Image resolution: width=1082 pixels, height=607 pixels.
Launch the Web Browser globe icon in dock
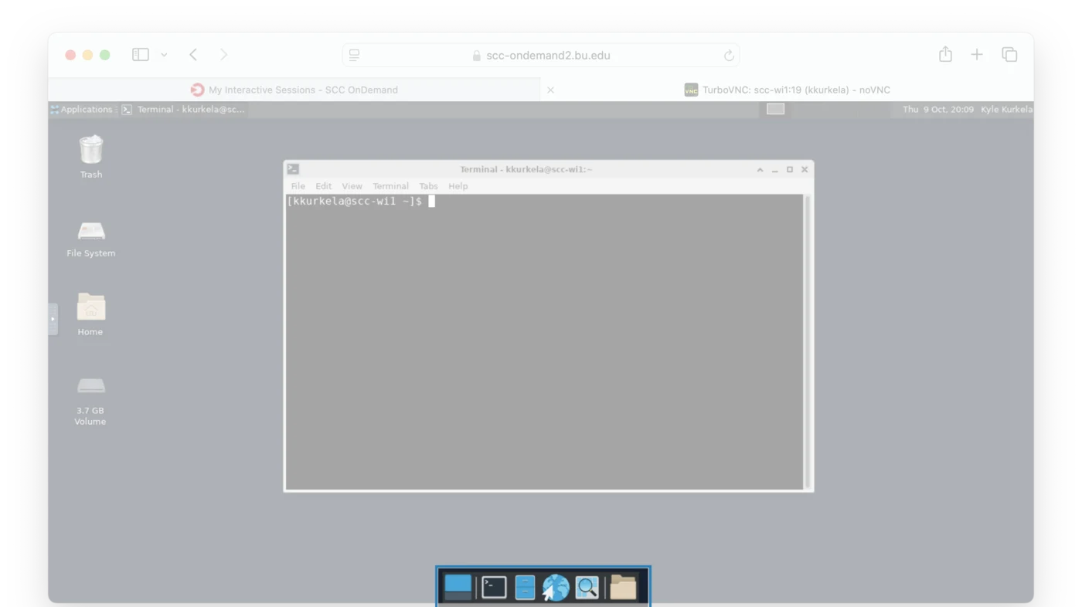pos(556,588)
